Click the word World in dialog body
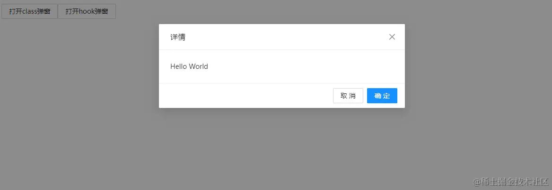Viewport: 552px width, 190px height. pos(198,66)
